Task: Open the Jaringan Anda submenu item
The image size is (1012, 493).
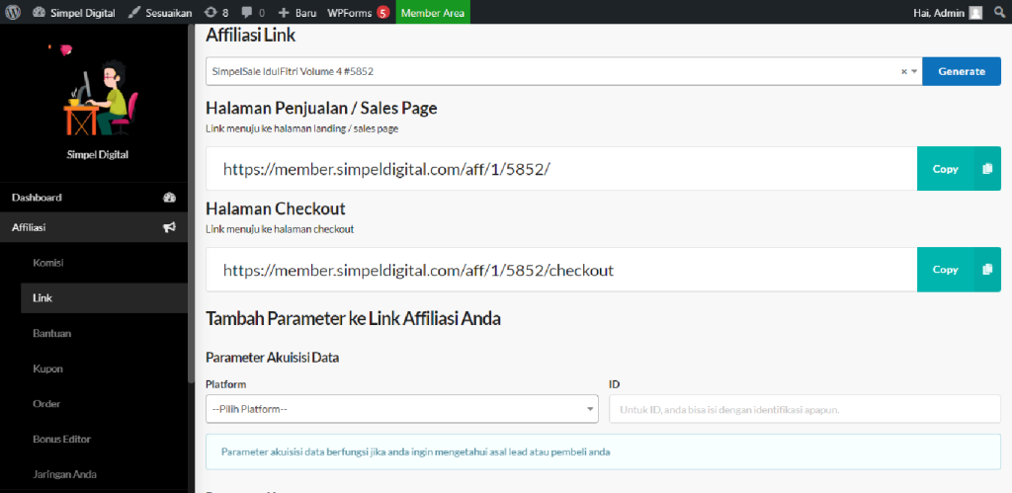Action: tap(64, 474)
